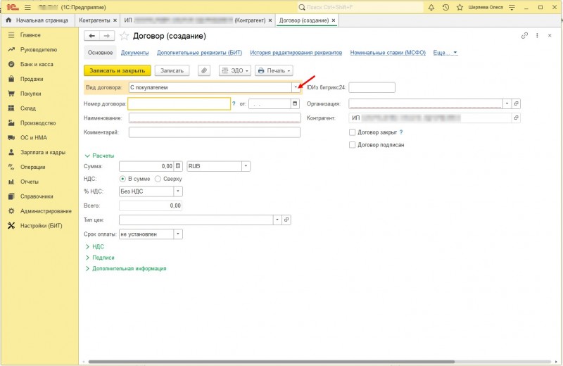Screen dimensions: 563x366
Task: Click Записать и закрыть button
Action: 117,70
